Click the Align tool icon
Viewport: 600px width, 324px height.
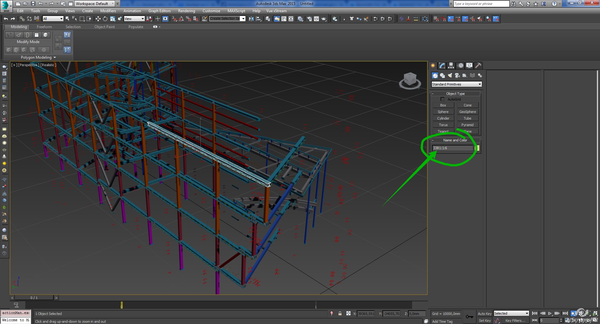[259, 19]
